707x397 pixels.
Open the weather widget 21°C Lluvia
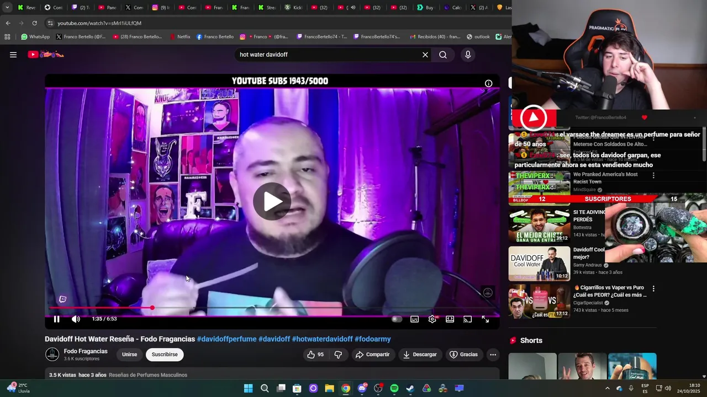(x=18, y=388)
